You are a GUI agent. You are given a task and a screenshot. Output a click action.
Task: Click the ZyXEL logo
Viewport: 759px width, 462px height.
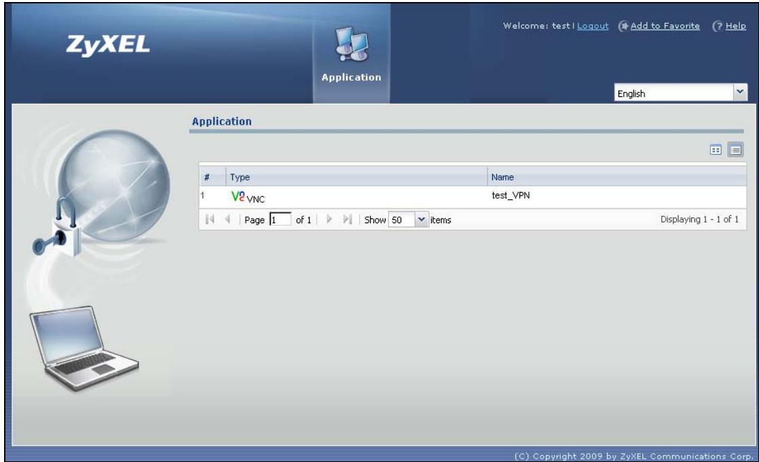108,45
